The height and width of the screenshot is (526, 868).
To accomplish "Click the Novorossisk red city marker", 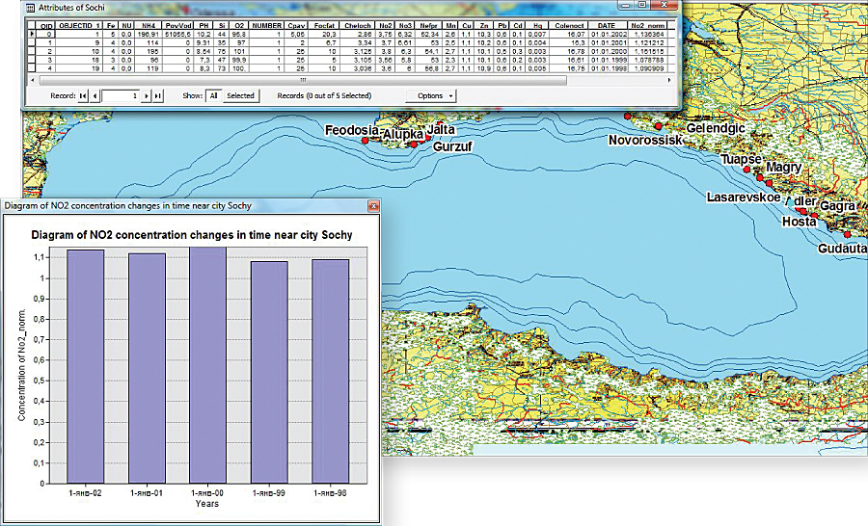I will pyautogui.click(x=658, y=126).
